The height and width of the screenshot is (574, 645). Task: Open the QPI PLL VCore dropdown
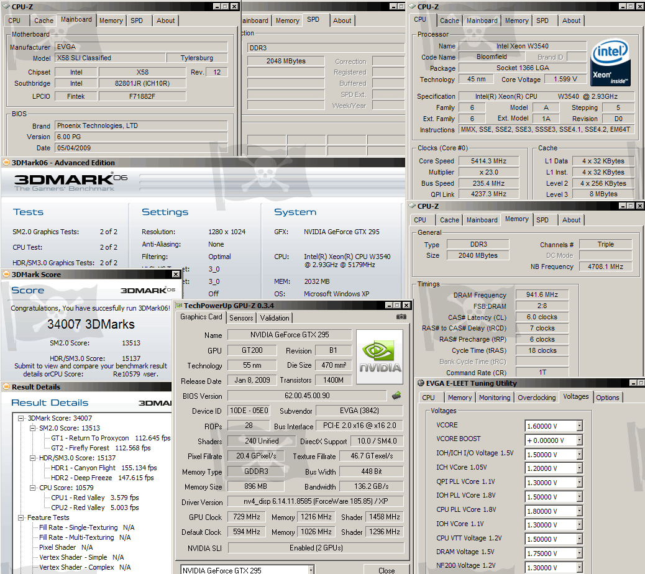pos(579,482)
